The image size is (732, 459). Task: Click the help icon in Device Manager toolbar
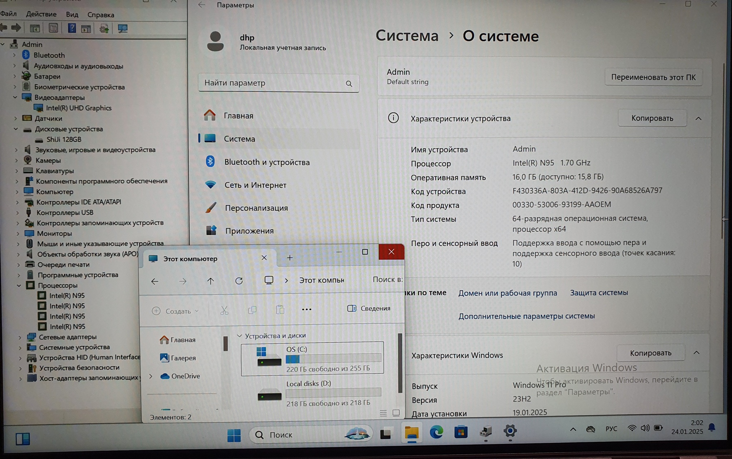coord(71,28)
